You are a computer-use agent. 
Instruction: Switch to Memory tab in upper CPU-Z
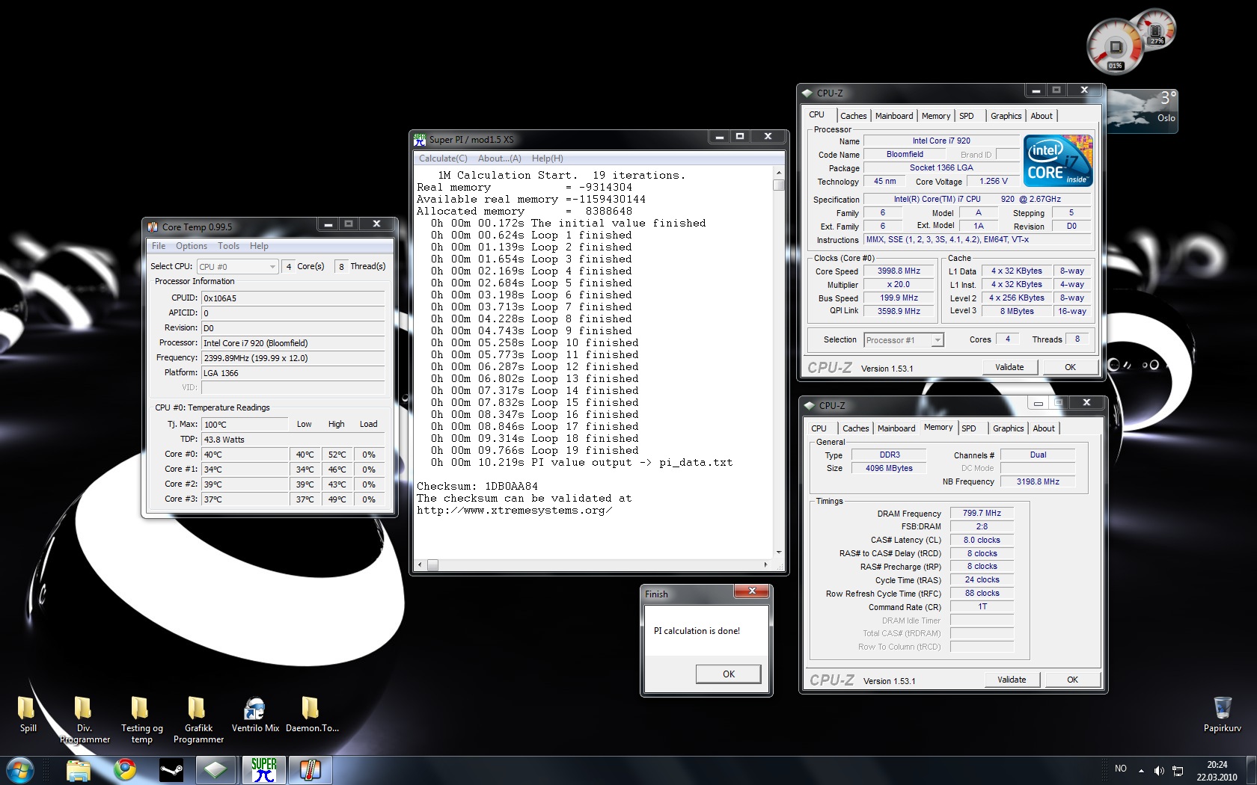pos(936,116)
